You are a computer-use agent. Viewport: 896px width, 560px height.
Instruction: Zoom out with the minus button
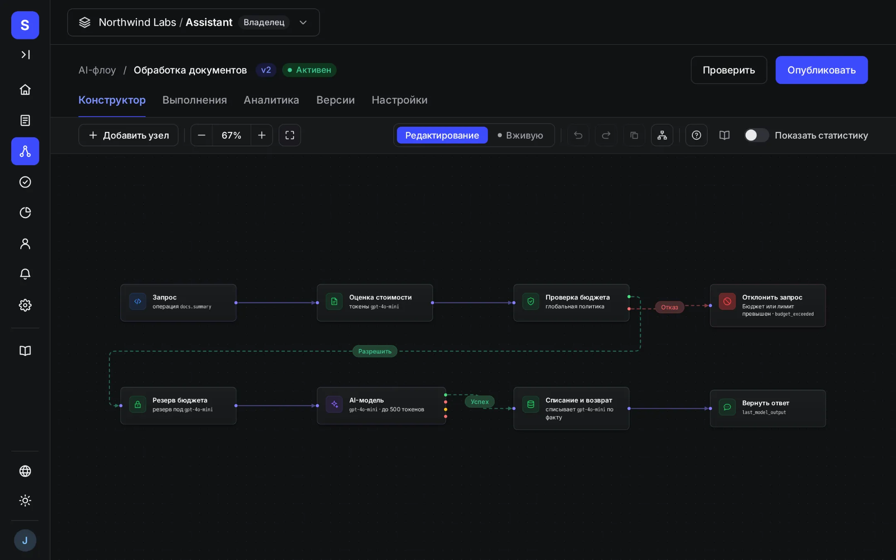click(x=202, y=135)
